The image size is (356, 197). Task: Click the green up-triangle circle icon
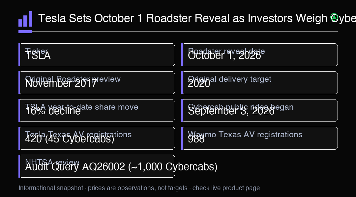point(334,18)
